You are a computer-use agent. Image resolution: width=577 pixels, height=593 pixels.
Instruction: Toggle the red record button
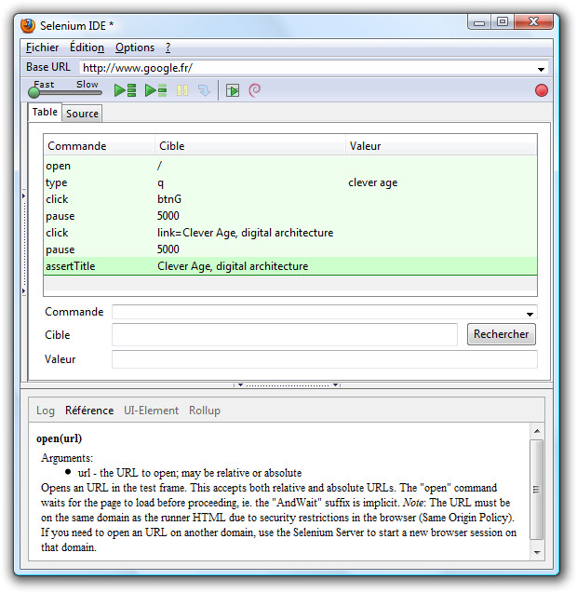(541, 91)
